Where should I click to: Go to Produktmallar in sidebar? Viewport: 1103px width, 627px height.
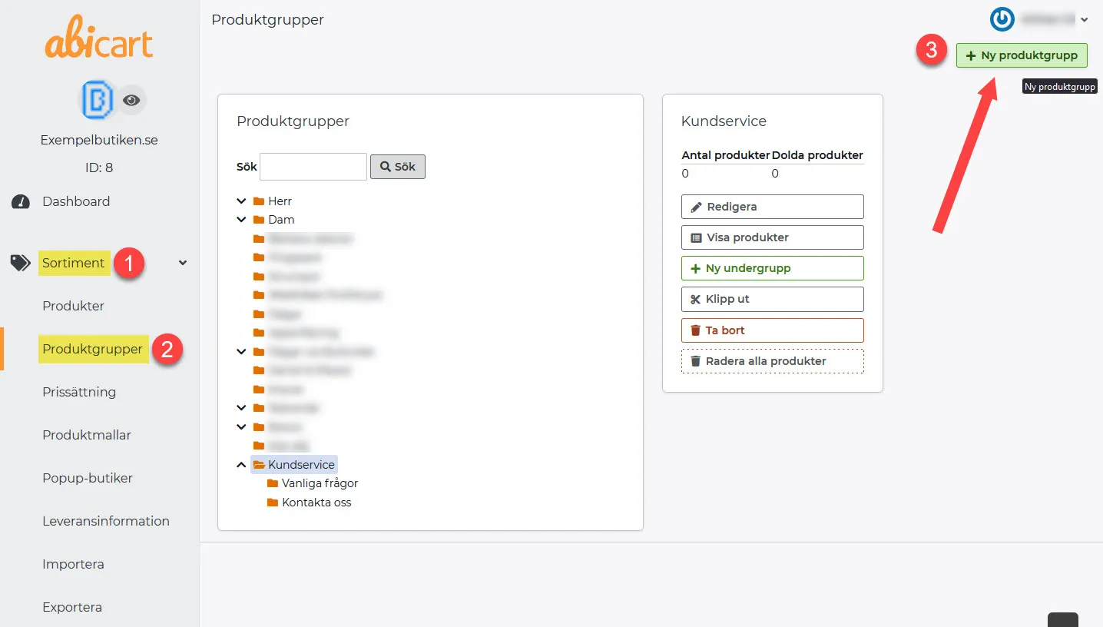(87, 435)
